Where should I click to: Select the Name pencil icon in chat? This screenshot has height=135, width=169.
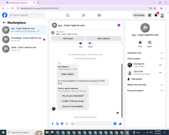tap(90, 43)
